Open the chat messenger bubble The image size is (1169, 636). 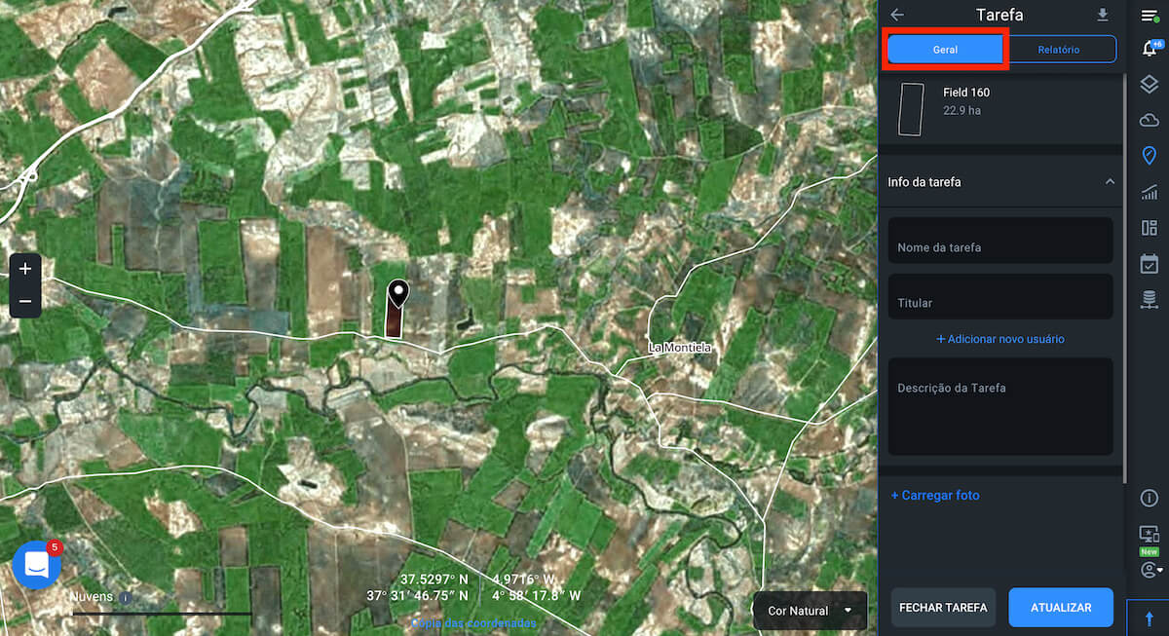point(37,565)
